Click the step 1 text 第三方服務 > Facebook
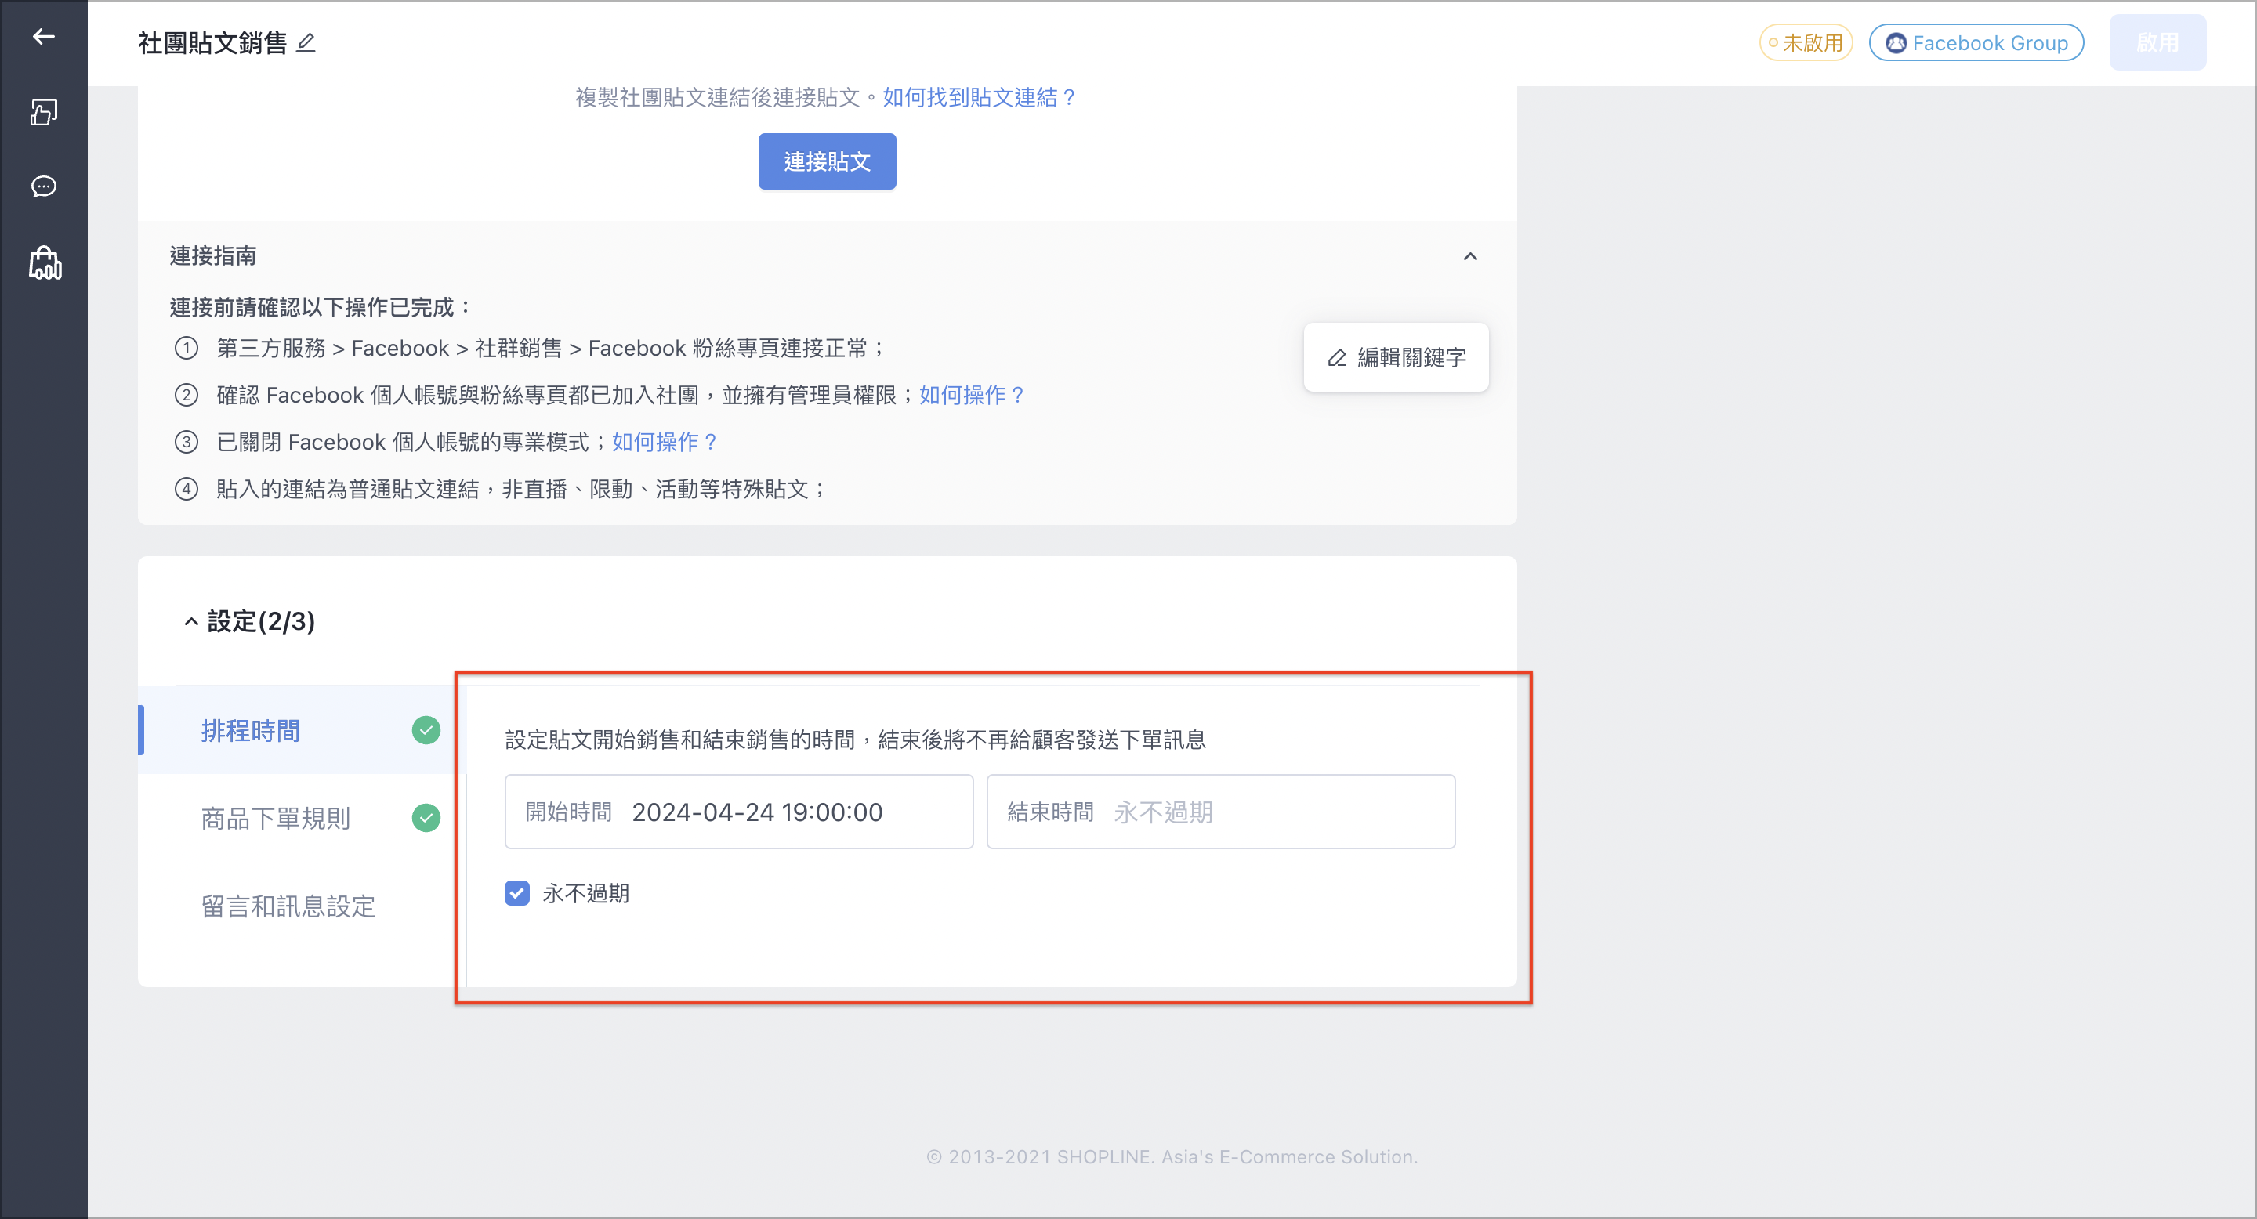 [x=333, y=349]
